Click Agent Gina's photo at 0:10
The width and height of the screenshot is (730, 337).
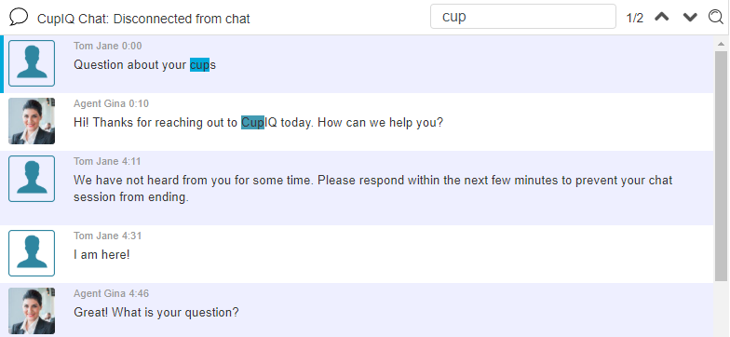pos(32,121)
